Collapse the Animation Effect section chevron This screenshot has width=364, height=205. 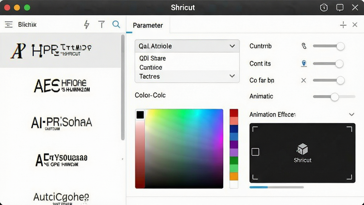tap(352, 114)
